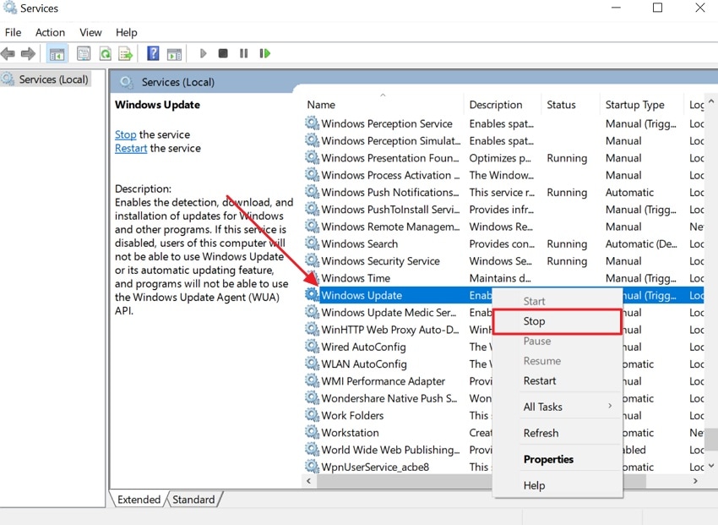Click the Start Service play icon
The image size is (718, 525).
tap(204, 53)
